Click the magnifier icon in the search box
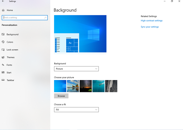Screen dimensions: 183x130 click(45, 18)
